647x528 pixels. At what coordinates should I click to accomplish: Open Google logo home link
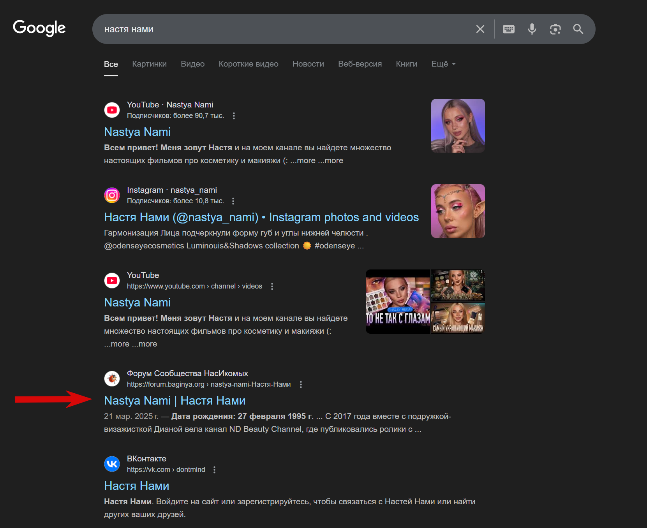coord(39,28)
